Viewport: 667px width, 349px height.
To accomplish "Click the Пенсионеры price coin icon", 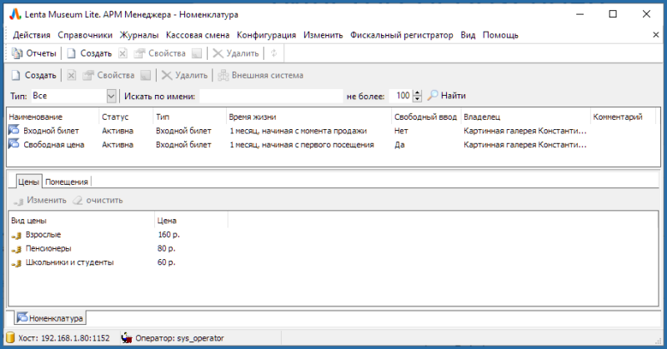I will [x=16, y=248].
